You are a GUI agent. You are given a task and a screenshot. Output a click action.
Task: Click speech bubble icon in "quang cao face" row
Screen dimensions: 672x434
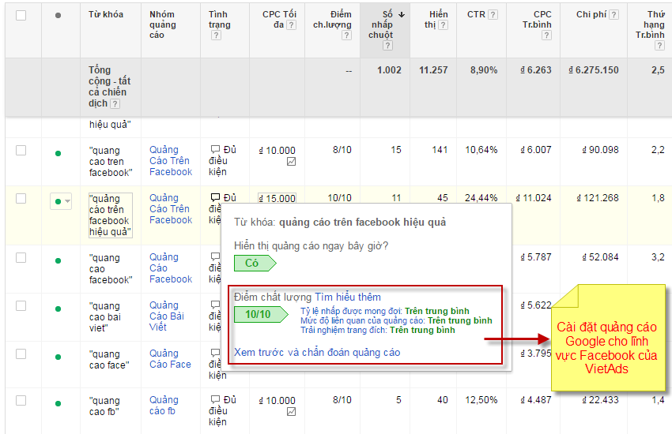(215, 353)
